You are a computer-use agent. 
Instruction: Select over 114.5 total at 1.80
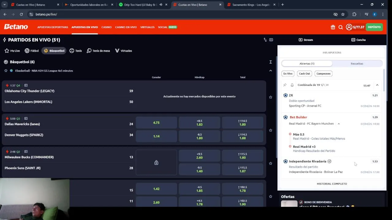pos(243,123)
